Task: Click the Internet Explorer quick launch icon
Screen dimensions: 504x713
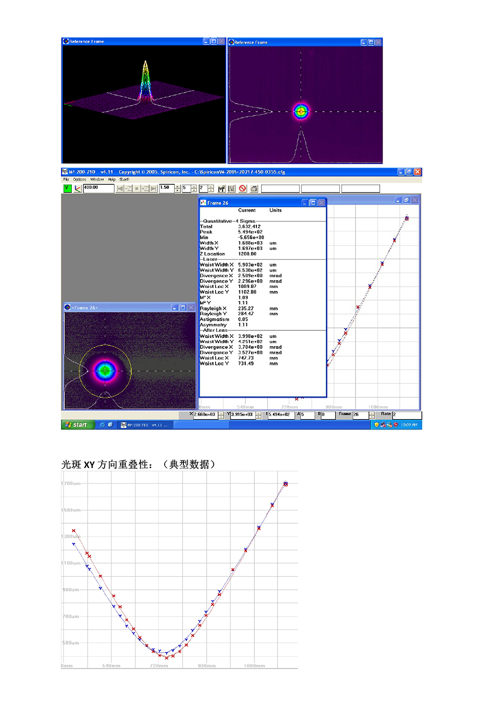Action: (x=102, y=425)
